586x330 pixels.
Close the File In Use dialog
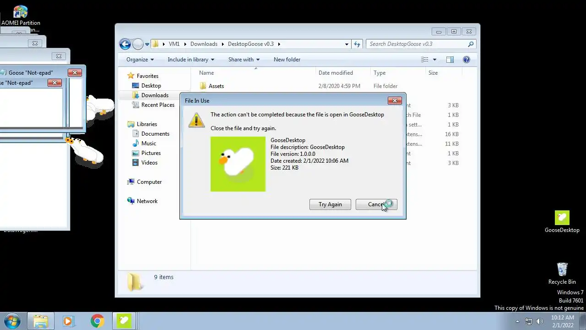(395, 100)
